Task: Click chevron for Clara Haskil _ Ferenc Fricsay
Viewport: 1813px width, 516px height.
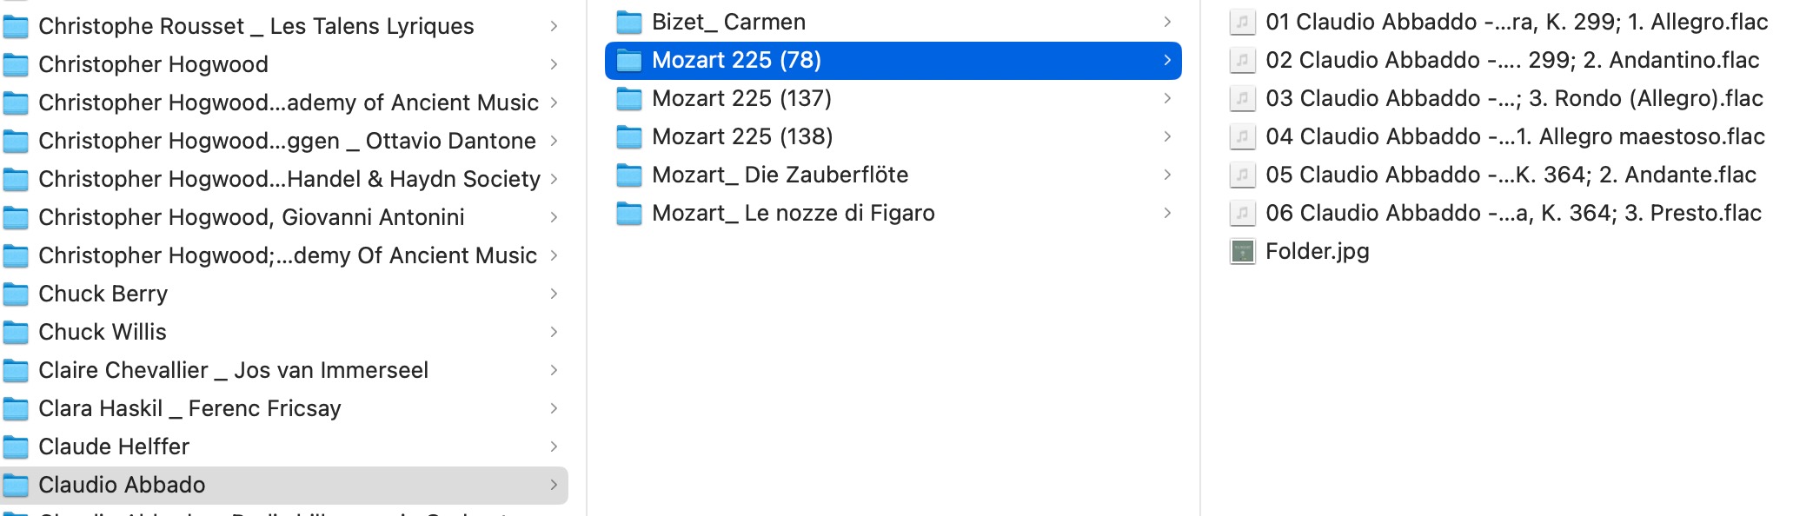Action: pos(554,408)
